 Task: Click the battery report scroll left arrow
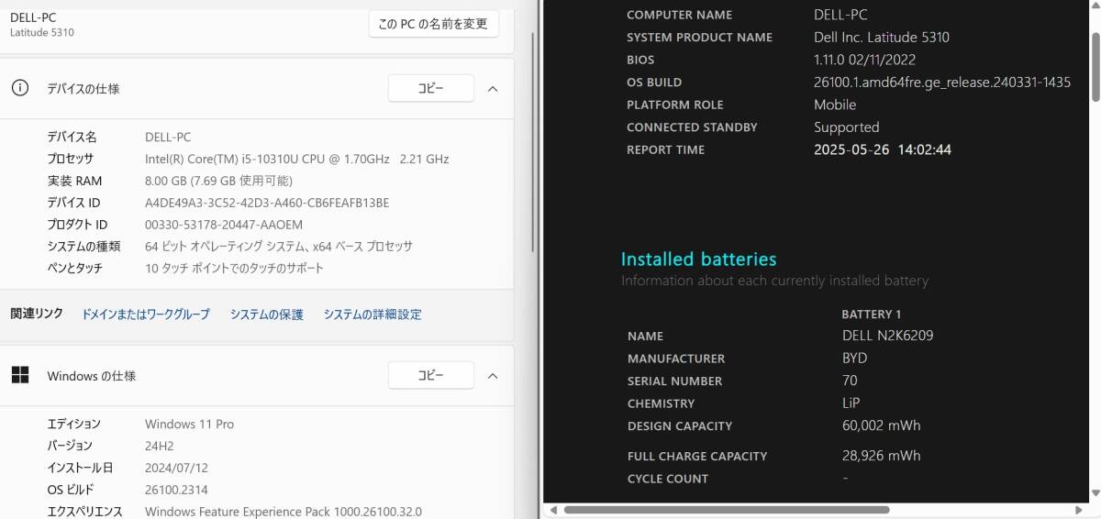click(552, 510)
